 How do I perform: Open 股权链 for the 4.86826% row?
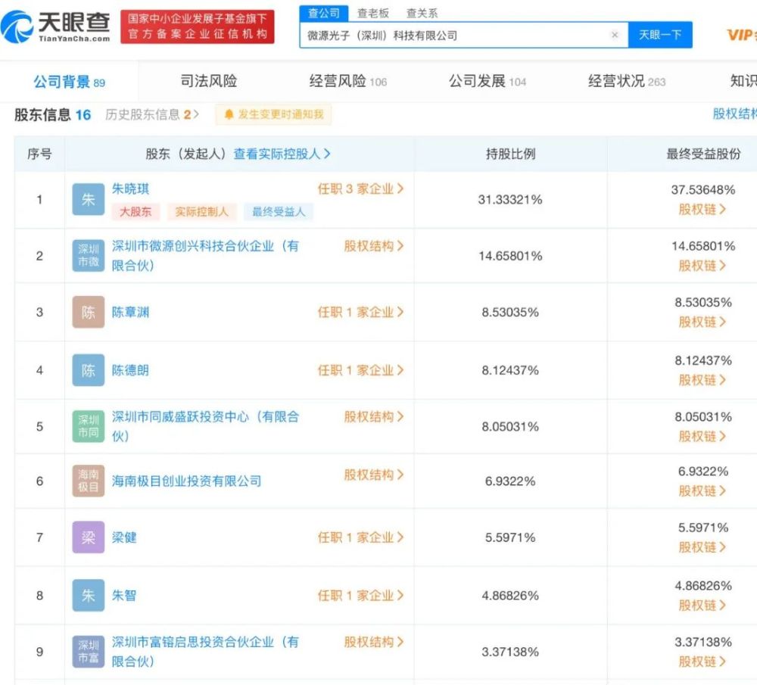tap(702, 606)
